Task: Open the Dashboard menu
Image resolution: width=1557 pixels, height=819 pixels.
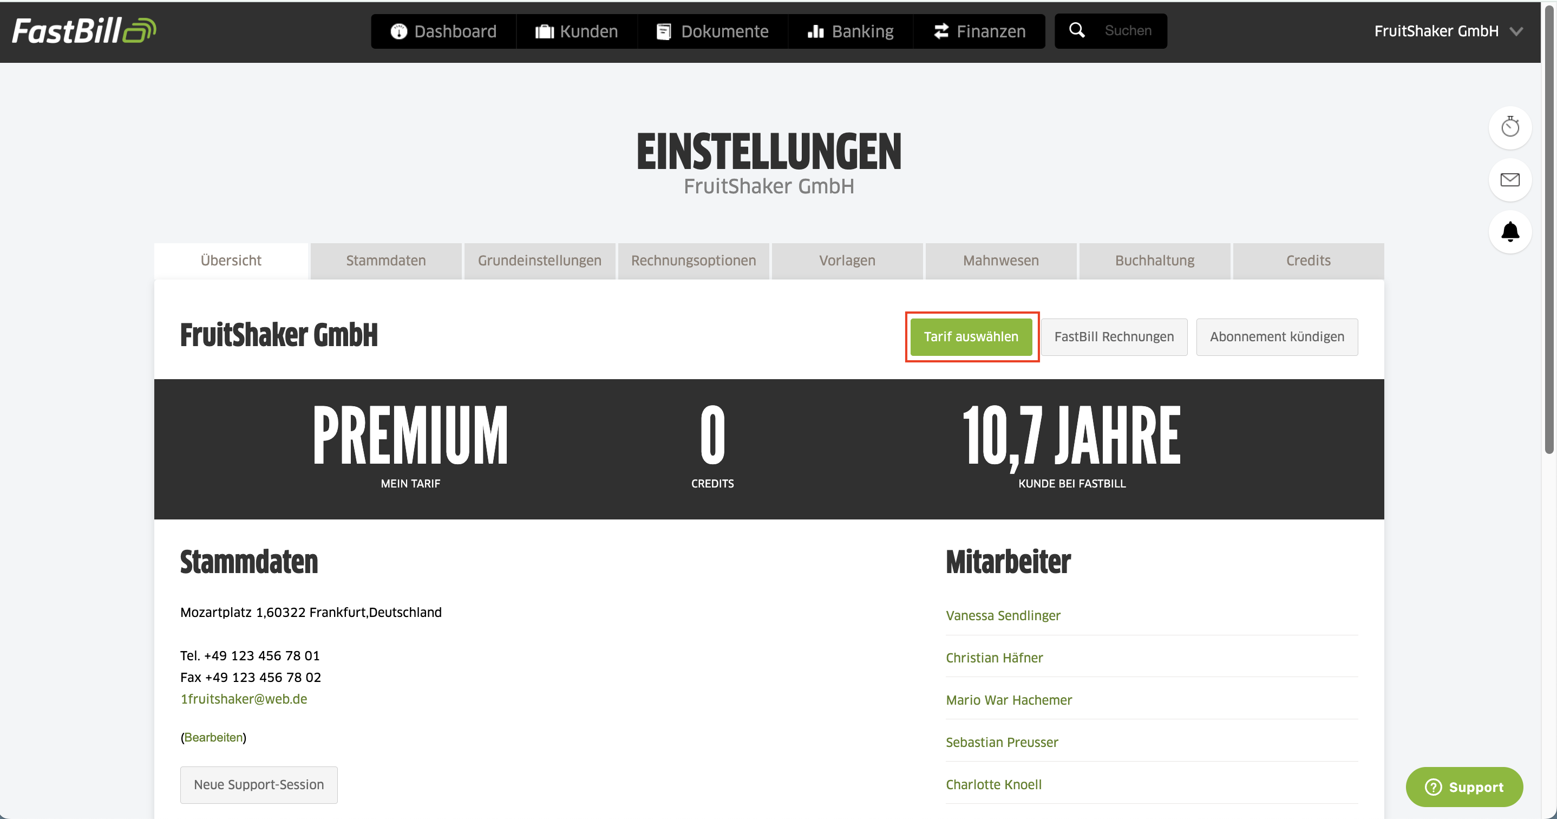Action: [x=443, y=31]
